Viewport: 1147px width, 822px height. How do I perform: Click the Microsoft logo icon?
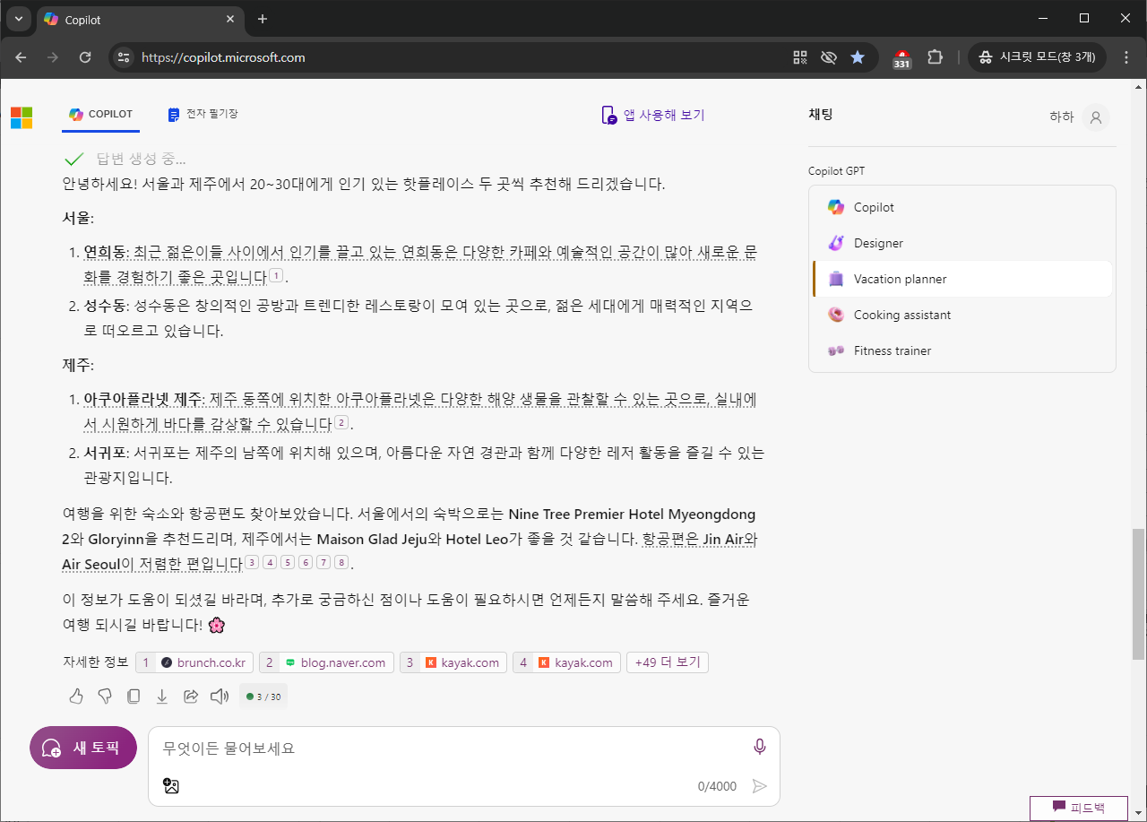22,117
